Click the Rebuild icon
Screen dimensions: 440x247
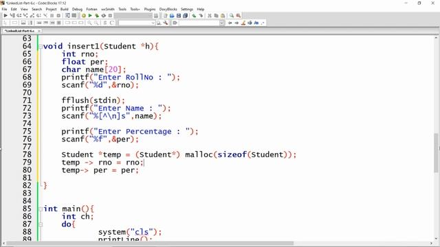click(104, 16)
